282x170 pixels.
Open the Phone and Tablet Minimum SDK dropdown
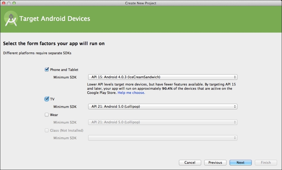tap(162, 77)
